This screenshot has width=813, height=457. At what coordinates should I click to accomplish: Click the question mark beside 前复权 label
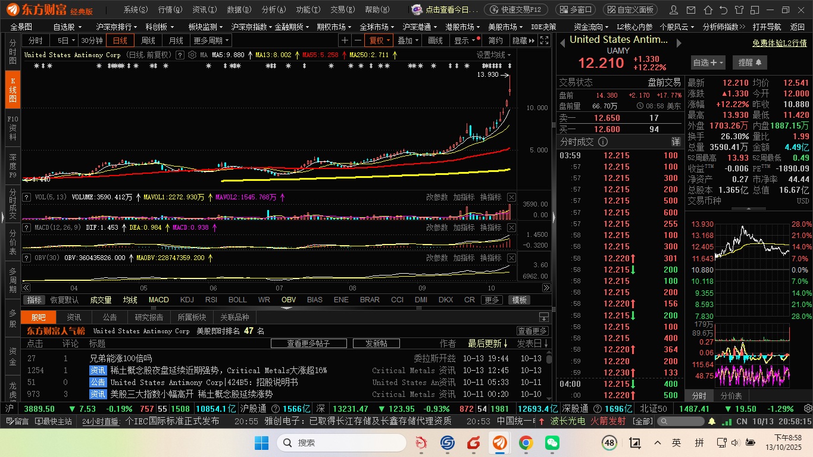[180, 55]
